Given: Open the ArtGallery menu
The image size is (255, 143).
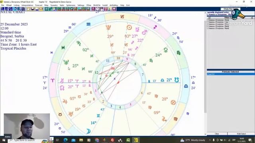Looking at the screenshot, I should (x=114, y=5).
